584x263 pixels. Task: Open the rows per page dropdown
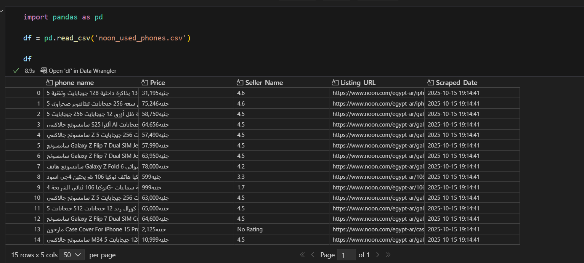pos(72,255)
